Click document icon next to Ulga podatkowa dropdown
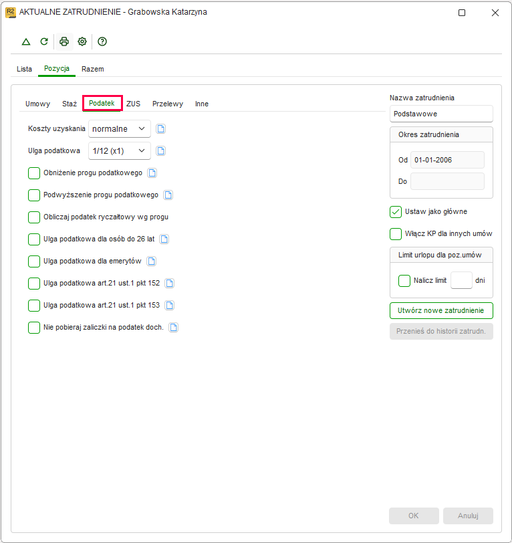This screenshot has width=512, height=543. click(x=160, y=151)
